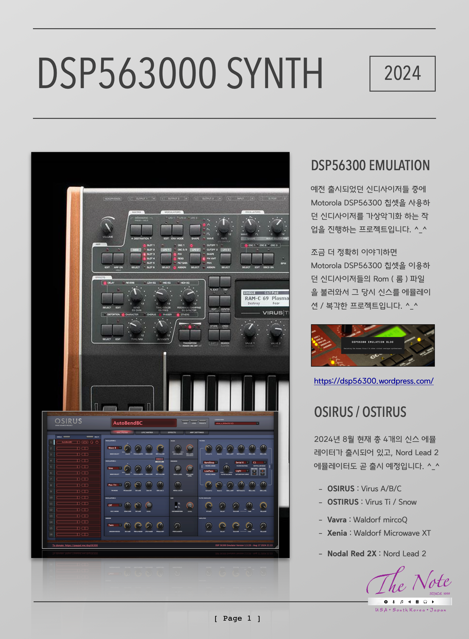Click the disc icon in The Note logo
This screenshot has width=469, height=639.
coord(386,602)
